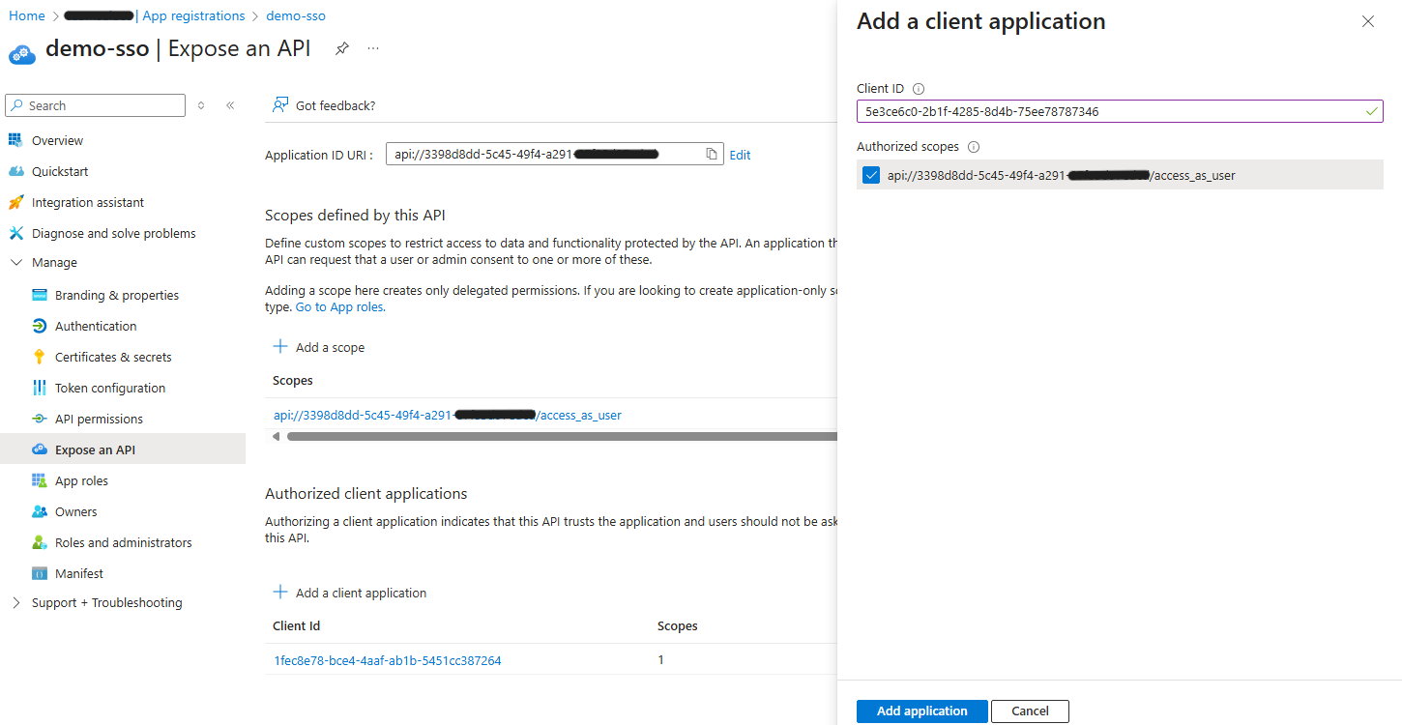Click the Scopes column header in client table
The height and width of the screenshot is (725, 1402).
coord(678,625)
